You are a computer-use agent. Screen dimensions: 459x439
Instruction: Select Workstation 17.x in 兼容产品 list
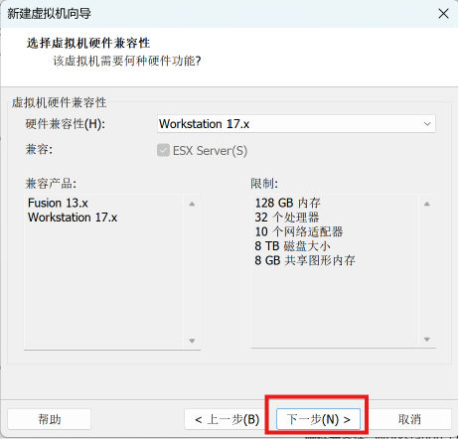(73, 218)
